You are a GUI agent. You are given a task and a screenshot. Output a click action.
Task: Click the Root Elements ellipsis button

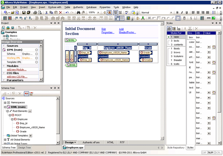(x=30, y=111)
